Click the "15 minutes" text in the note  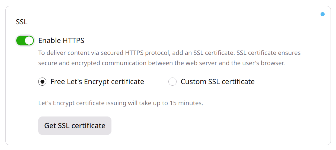point(186,103)
